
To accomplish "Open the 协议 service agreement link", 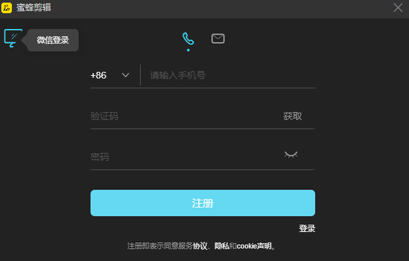I will pyautogui.click(x=200, y=246).
